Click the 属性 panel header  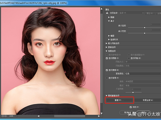point(107,10)
